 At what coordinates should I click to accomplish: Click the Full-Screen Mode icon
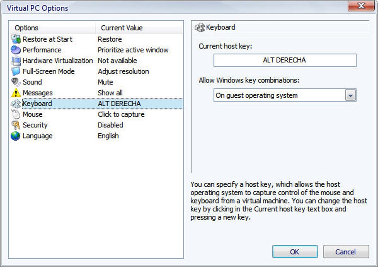tap(16, 71)
